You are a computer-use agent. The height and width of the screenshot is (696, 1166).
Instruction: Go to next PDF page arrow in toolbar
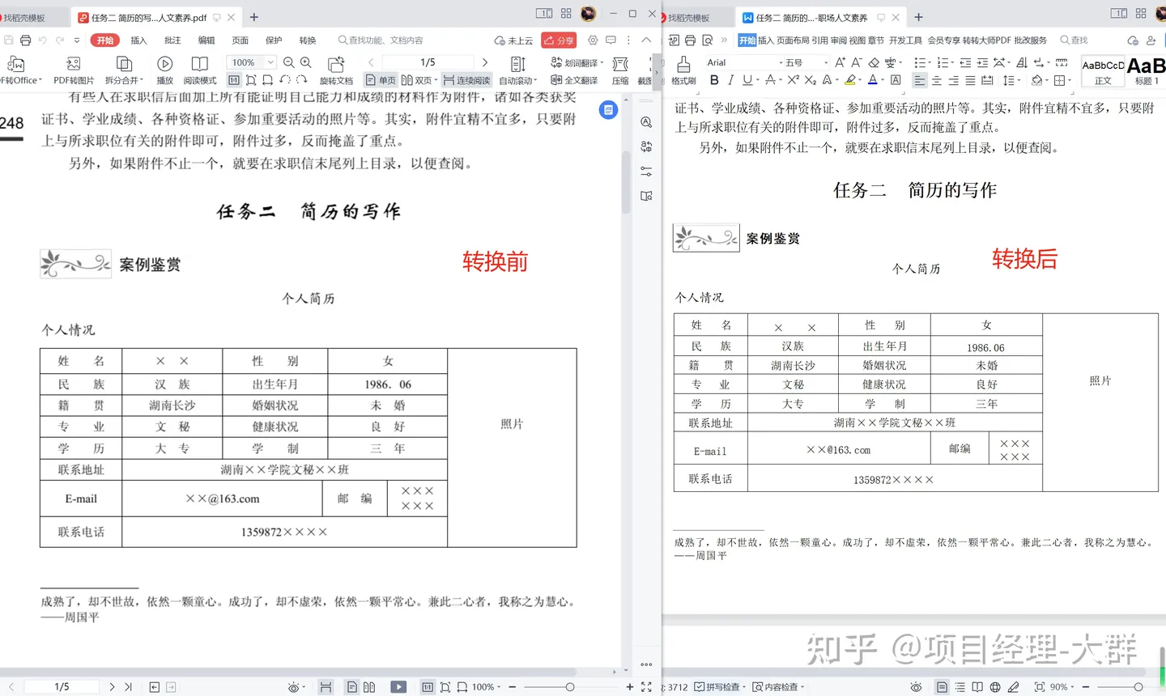click(485, 62)
